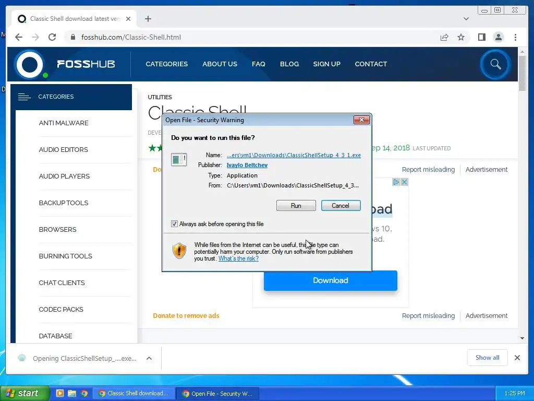Click the Run button in Security Warning
This screenshot has height=401, width=534.
[296, 206]
